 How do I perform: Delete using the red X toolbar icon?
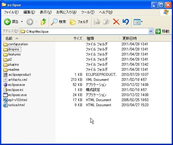[x=116, y=22]
